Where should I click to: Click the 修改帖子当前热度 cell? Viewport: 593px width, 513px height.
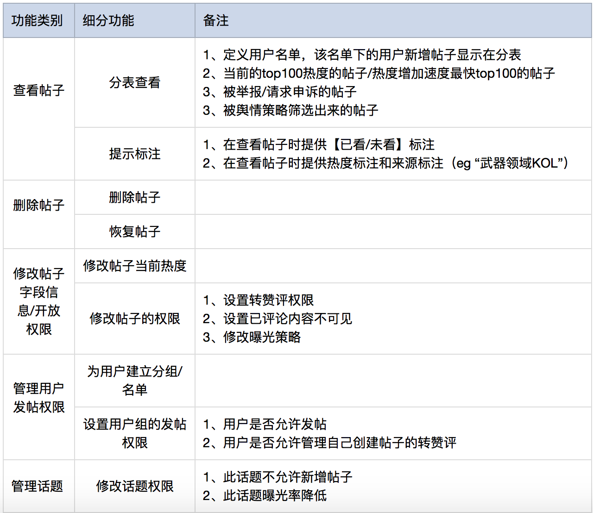pos(135,266)
